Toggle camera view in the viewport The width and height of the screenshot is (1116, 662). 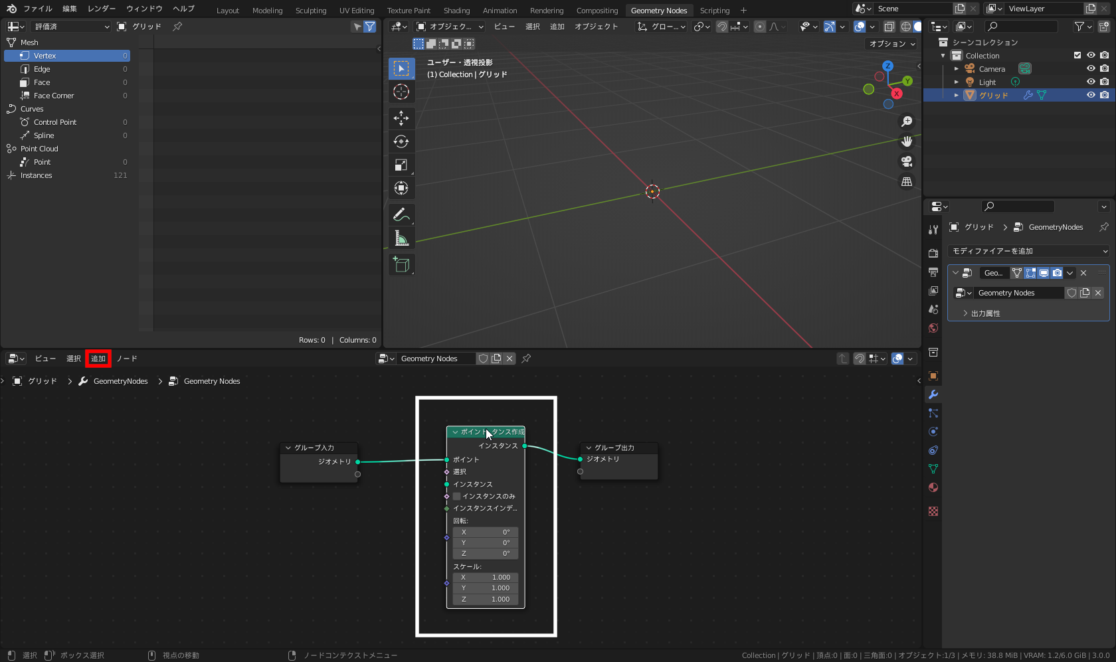click(907, 161)
